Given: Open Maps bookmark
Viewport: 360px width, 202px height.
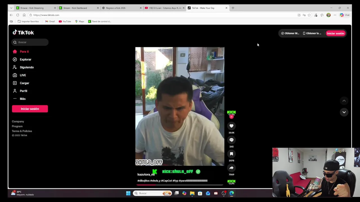Looking at the screenshot, I should 79,21.
